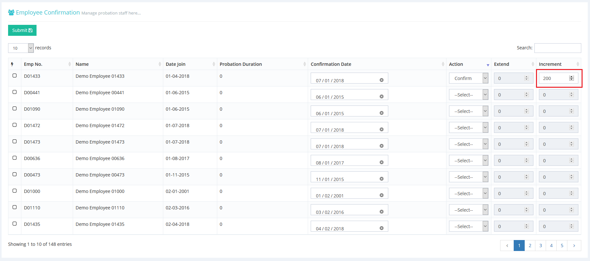Open Action dropdown for employee D00441
This screenshot has height=261, width=590.
tap(468, 95)
